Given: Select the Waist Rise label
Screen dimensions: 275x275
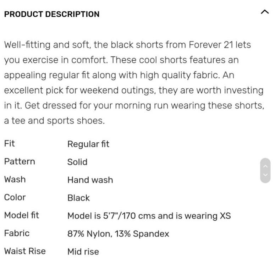Looking at the screenshot, I should (25, 251).
